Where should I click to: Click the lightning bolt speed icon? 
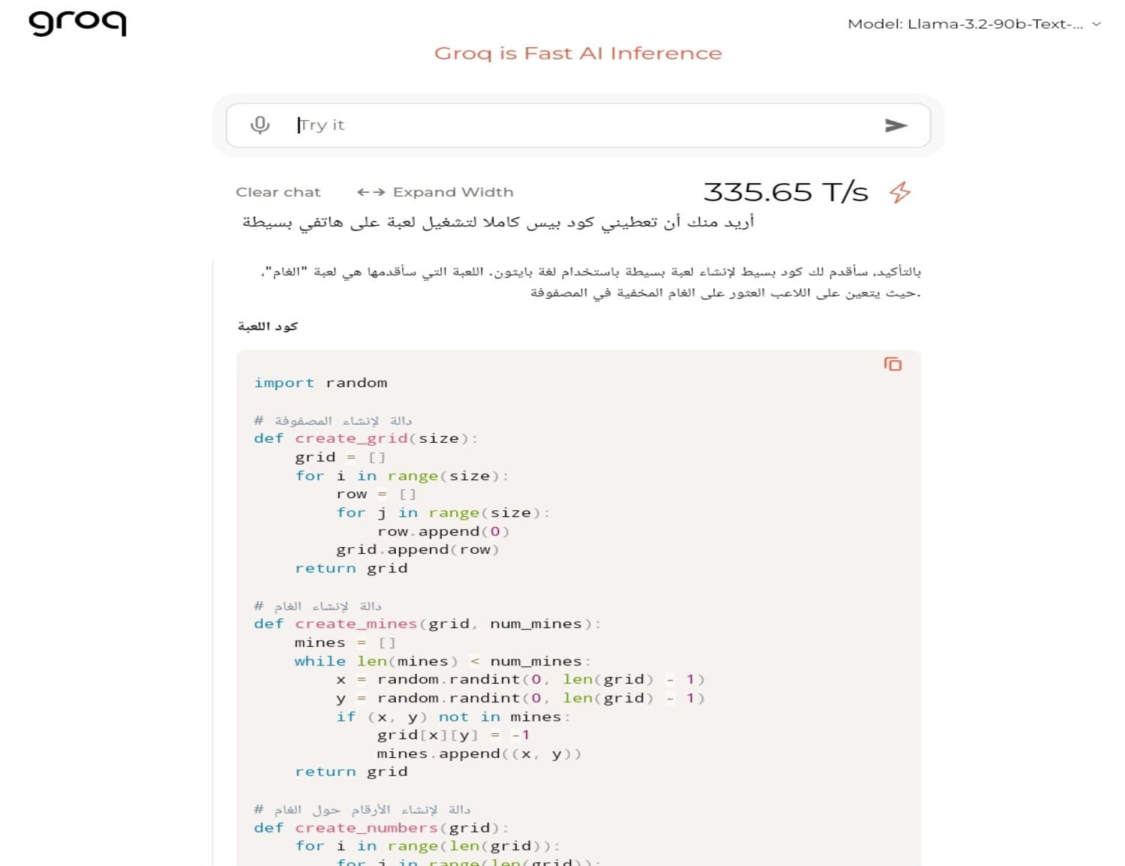900,192
